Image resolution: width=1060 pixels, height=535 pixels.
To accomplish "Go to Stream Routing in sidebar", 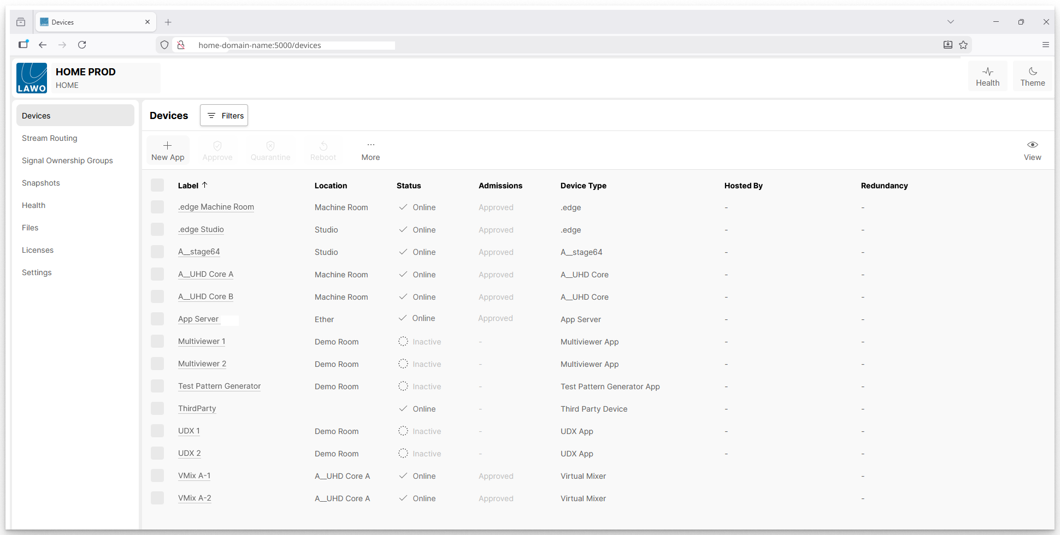I will coord(50,138).
